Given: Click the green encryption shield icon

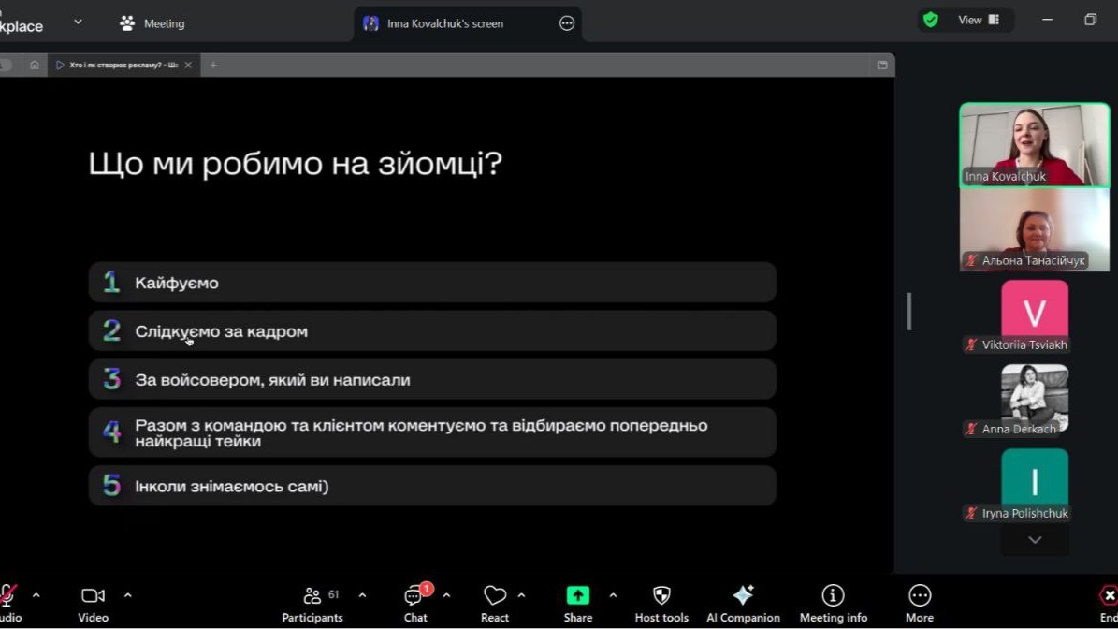Looking at the screenshot, I should (x=930, y=20).
